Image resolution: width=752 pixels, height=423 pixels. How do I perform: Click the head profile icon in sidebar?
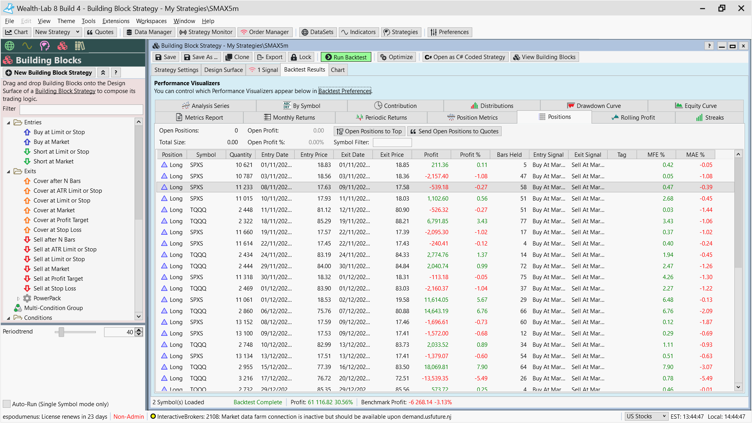tap(45, 46)
